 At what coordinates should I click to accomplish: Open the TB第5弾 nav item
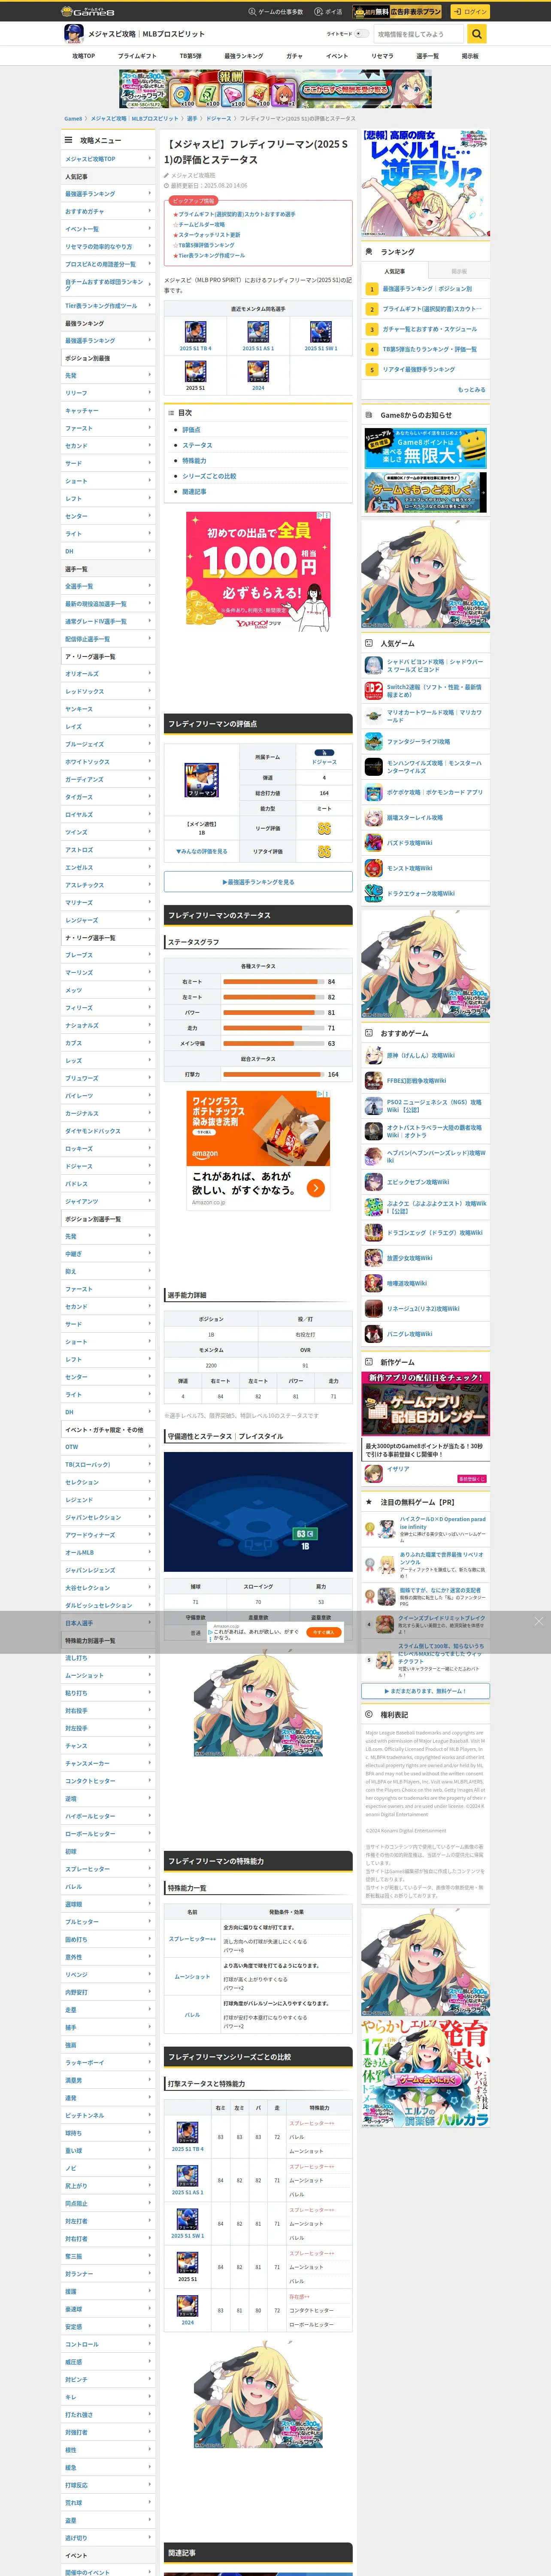(191, 56)
